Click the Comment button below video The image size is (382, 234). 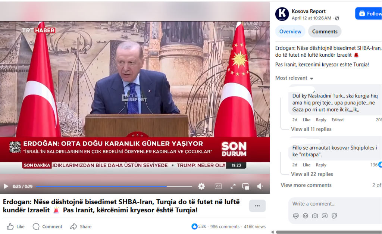pyautogui.click(x=47, y=227)
